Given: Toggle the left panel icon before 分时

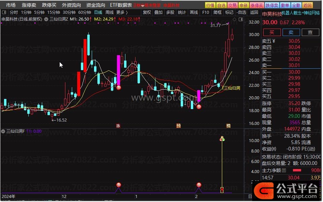Looking at the screenshot, I should coord(4,12).
